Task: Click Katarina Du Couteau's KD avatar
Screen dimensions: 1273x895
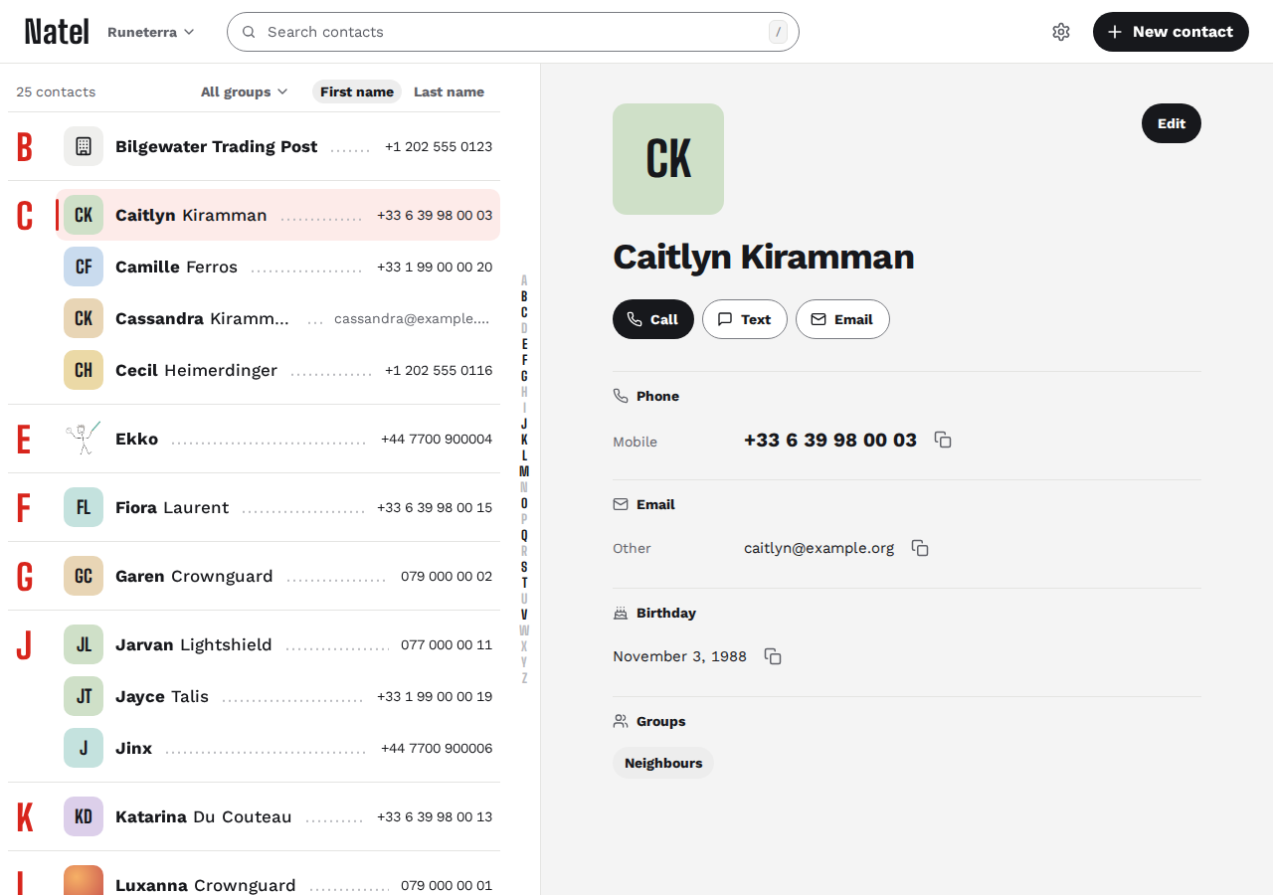Action: tap(84, 816)
